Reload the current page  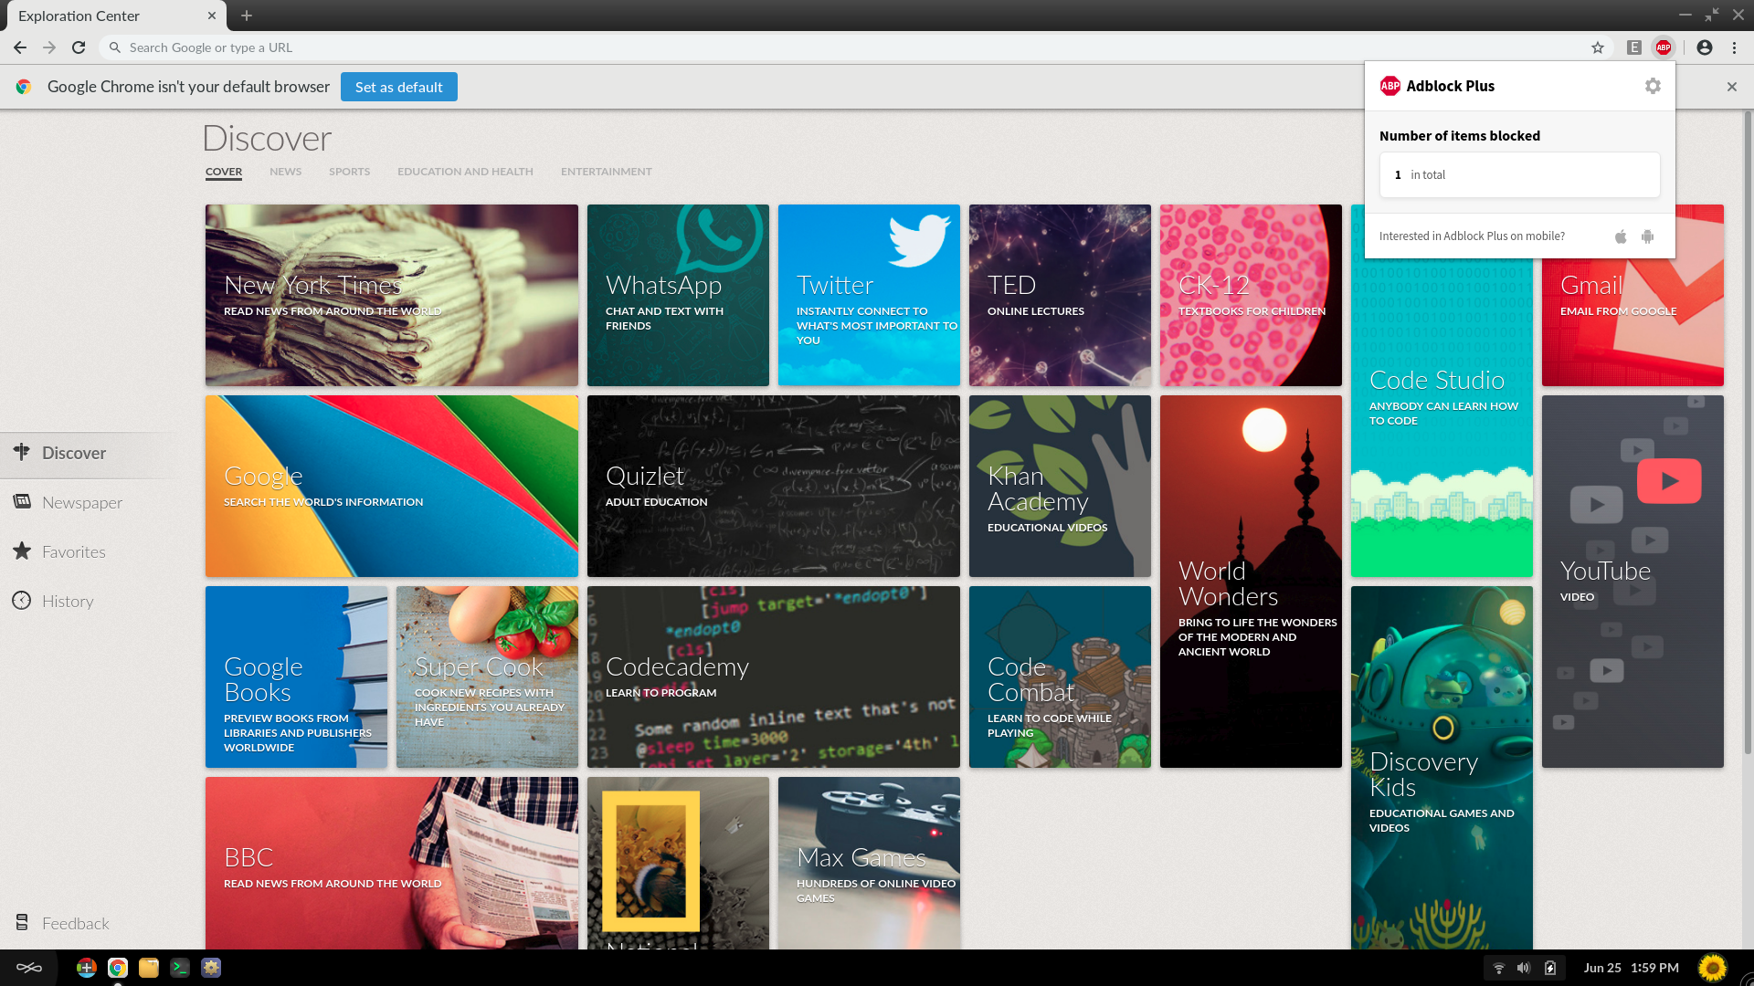tap(79, 47)
